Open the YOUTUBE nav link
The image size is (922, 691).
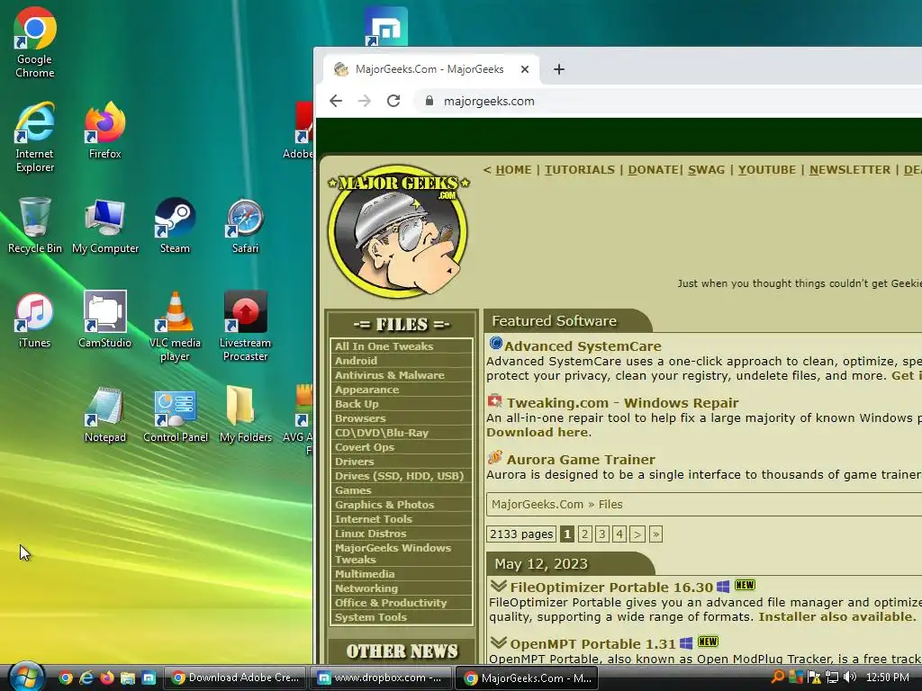coord(767,170)
